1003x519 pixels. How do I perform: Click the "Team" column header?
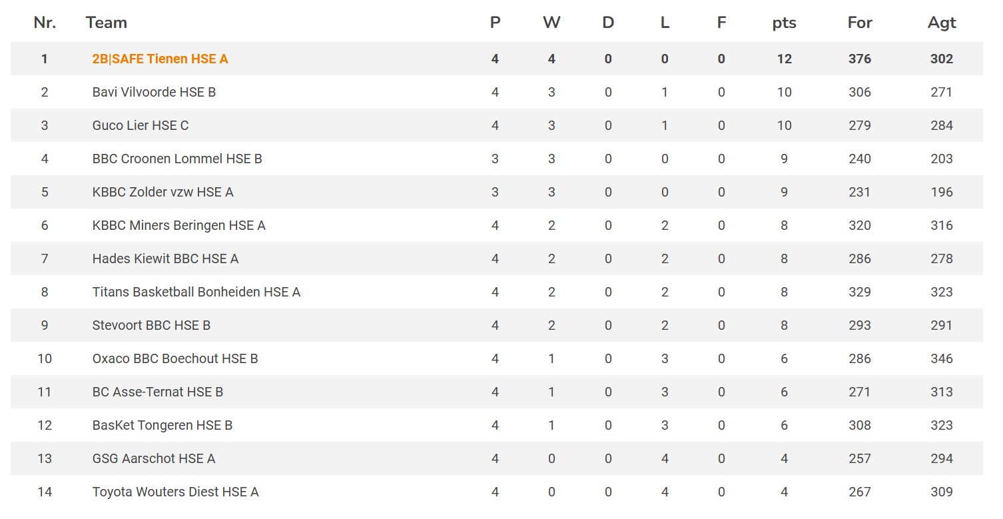tap(107, 23)
